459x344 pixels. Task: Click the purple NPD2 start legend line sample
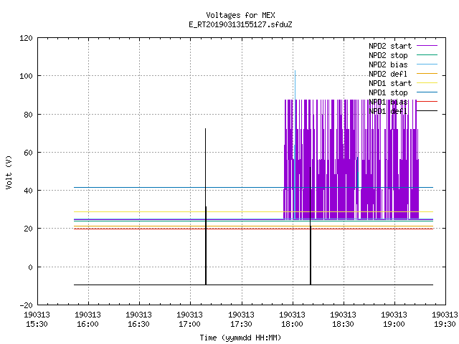(x=427, y=46)
